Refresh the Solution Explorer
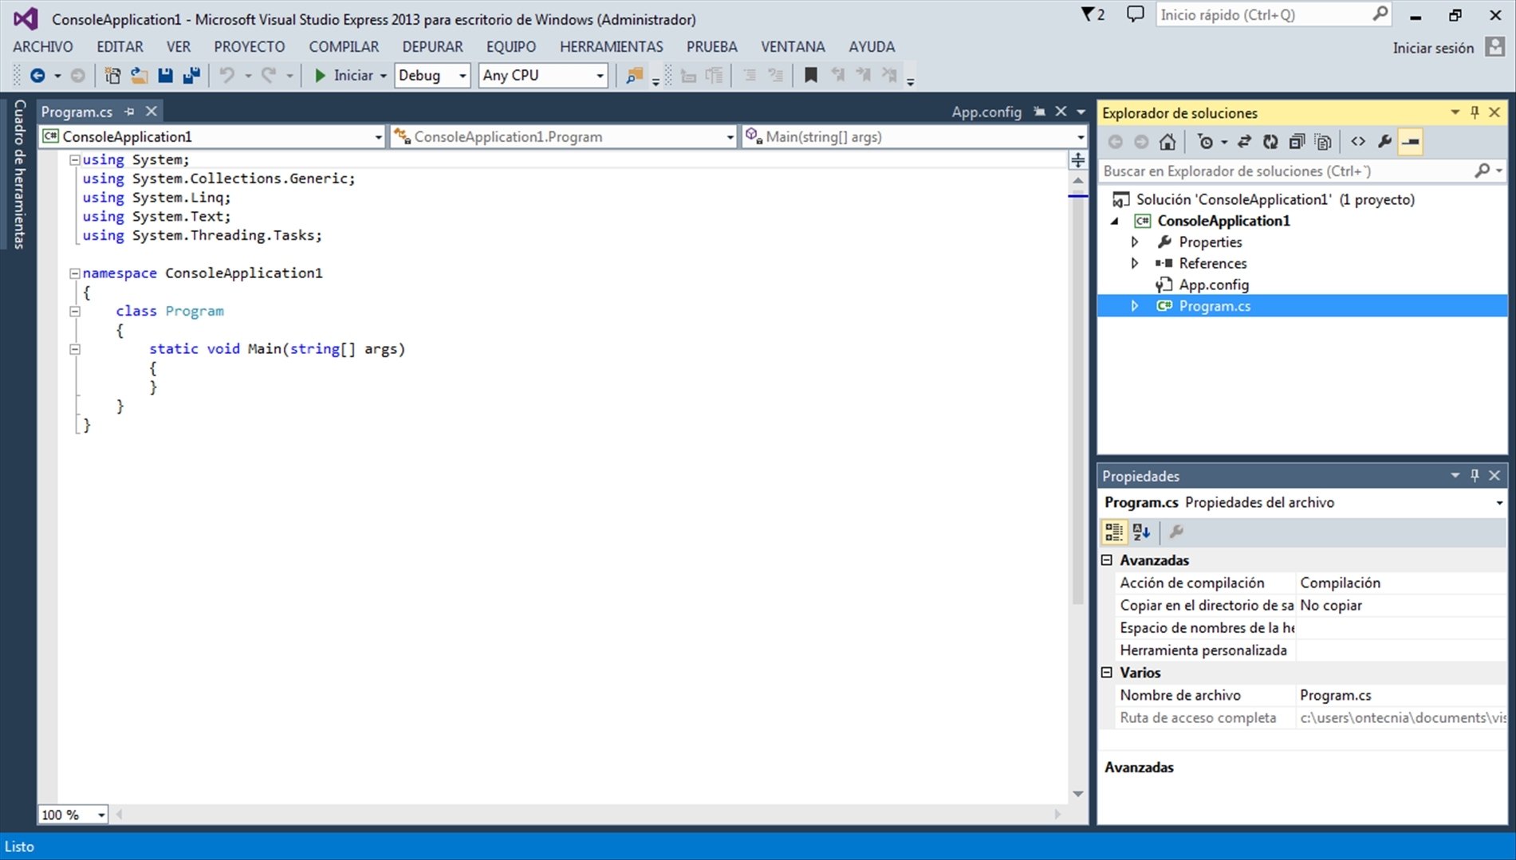Viewport: 1516px width, 860px height. [x=1270, y=142]
